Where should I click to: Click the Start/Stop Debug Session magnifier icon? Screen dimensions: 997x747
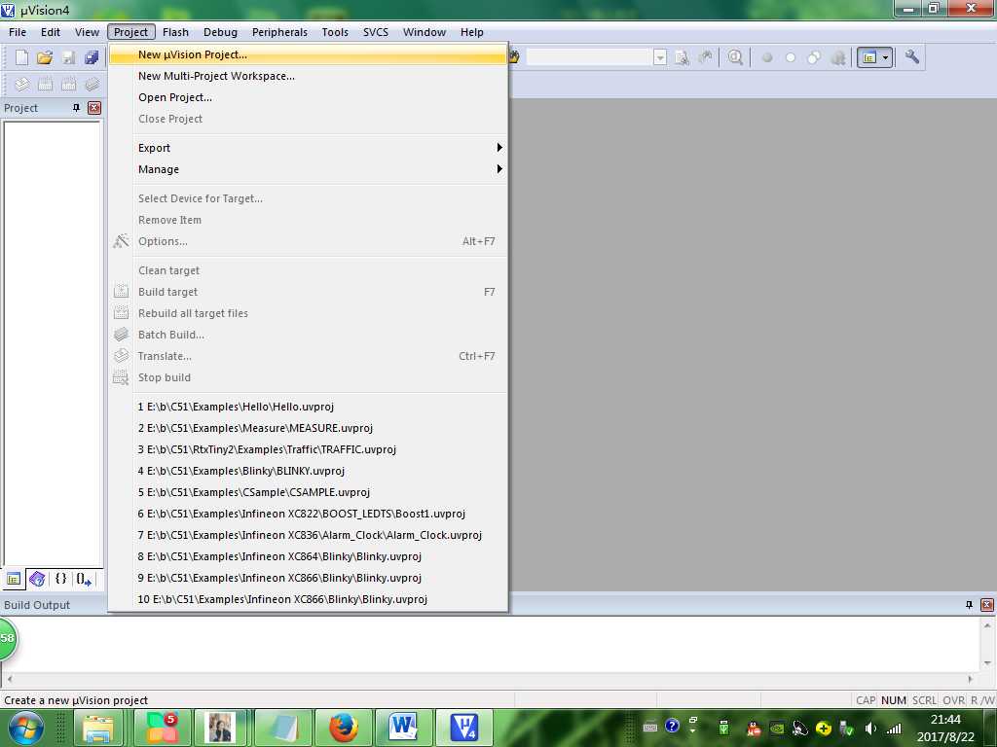735,57
